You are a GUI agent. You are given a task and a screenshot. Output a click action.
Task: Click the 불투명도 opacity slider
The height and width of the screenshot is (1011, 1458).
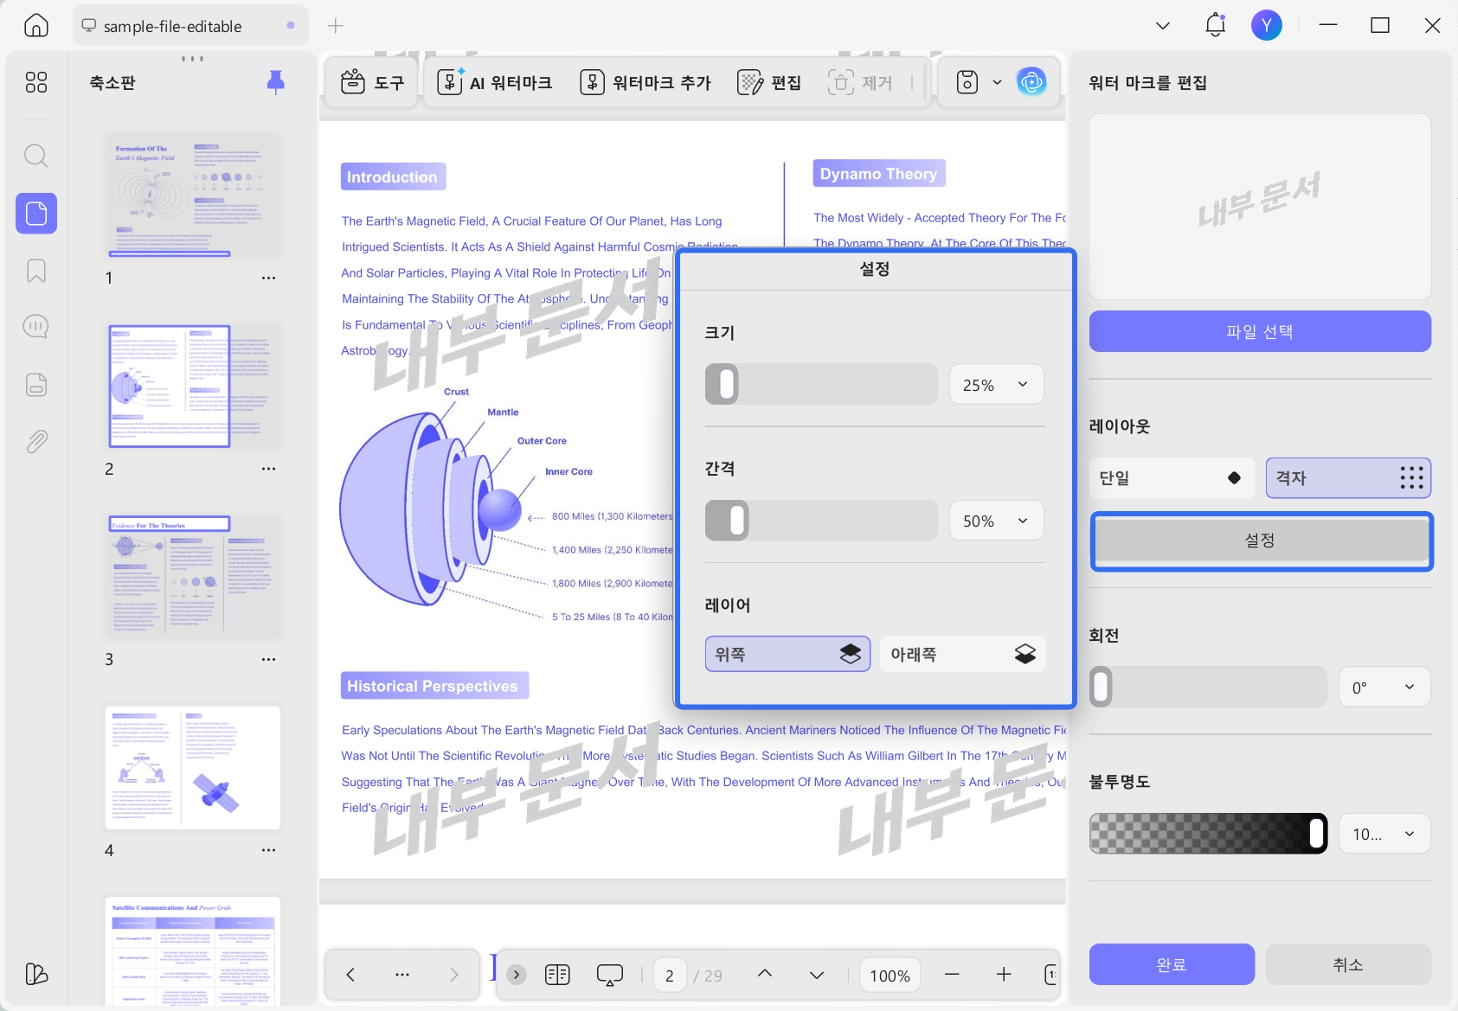click(x=1208, y=834)
